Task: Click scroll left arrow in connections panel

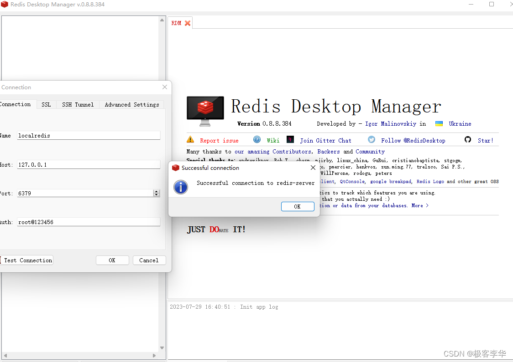Action: click(5, 356)
